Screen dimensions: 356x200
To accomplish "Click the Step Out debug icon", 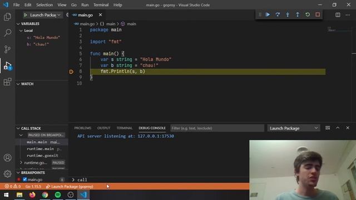I will pos(298,15).
